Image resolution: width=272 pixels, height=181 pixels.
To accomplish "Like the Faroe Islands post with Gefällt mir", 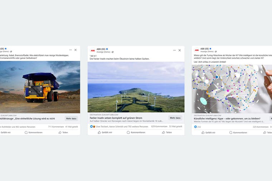I will [105, 132].
